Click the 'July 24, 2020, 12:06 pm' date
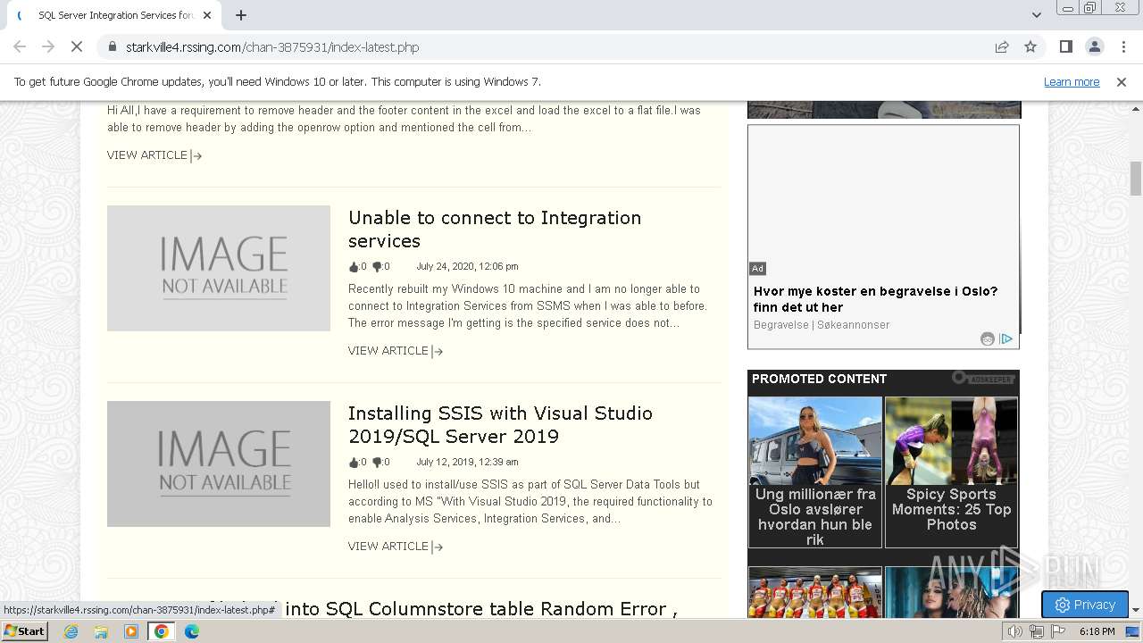The image size is (1143, 643). [467, 266]
